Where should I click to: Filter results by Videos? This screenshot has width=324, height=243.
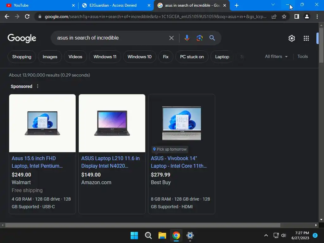pyautogui.click(x=75, y=57)
